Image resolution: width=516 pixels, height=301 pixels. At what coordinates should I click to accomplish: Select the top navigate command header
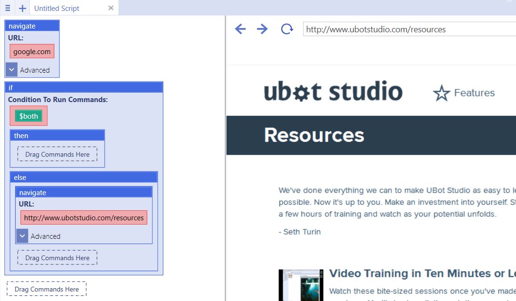(x=32, y=26)
